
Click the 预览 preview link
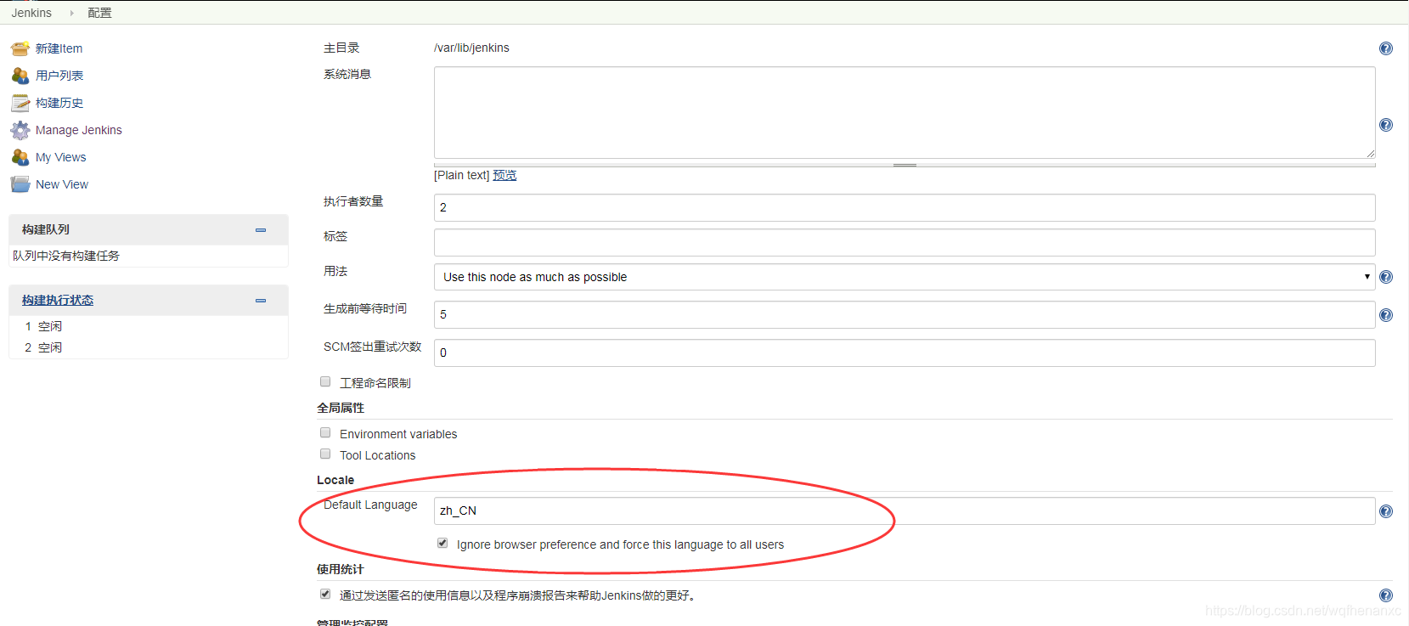(x=504, y=175)
